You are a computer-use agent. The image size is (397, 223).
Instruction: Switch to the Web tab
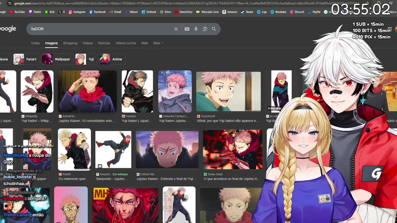tap(145, 43)
